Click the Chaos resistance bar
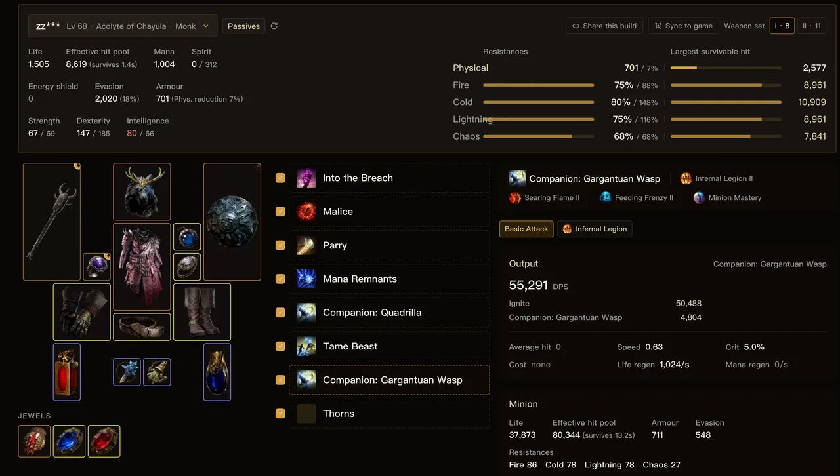This screenshot has height=476, width=840. click(x=539, y=136)
